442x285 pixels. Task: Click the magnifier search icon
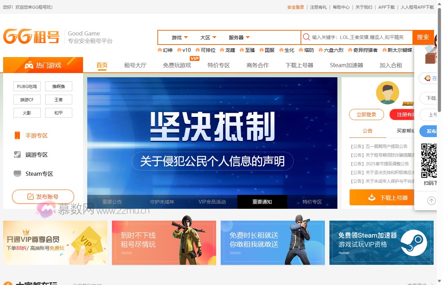(x=306, y=37)
